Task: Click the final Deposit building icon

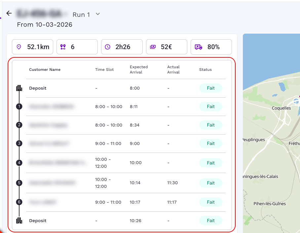Action: (x=19, y=221)
